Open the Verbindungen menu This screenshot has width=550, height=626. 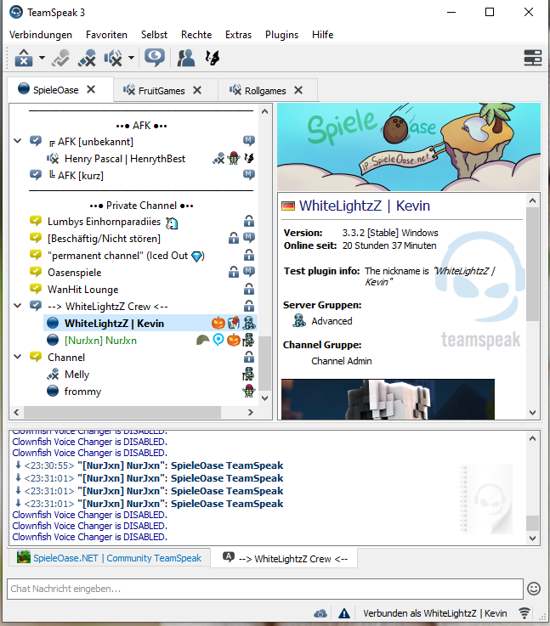pyautogui.click(x=41, y=35)
